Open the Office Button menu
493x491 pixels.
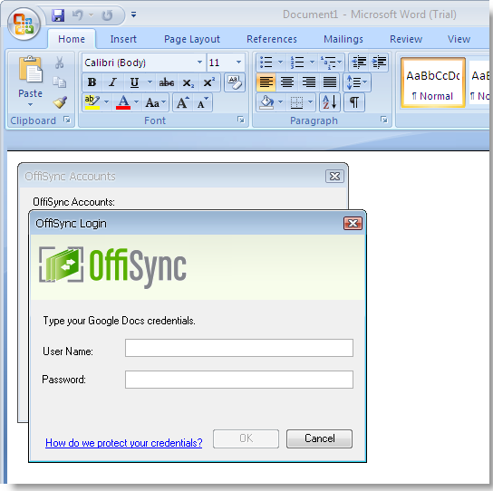(x=24, y=24)
